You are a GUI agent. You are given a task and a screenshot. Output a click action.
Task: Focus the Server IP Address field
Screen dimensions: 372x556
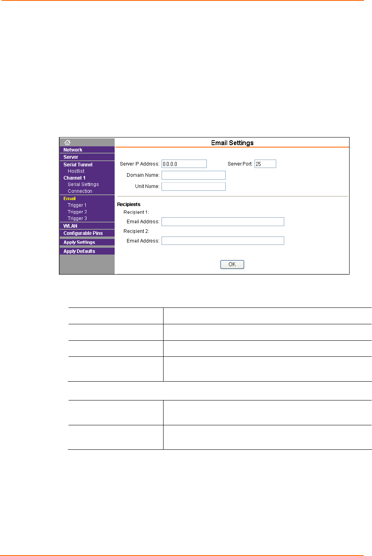(184, 164)
